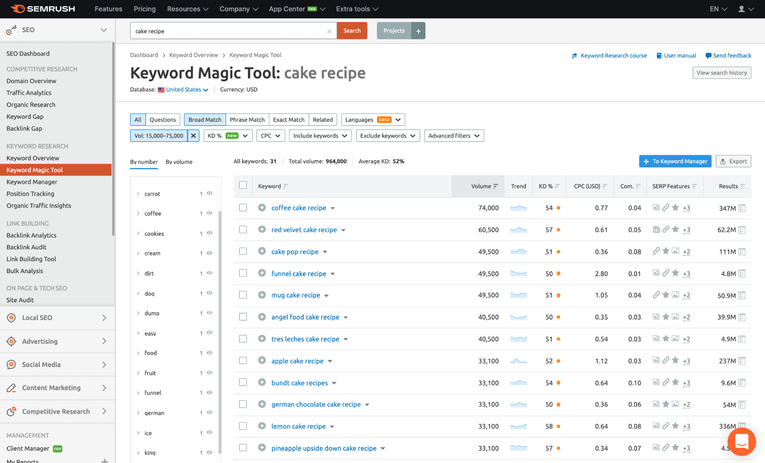Add apple cake recipe with plus icon

click(262, 361)
